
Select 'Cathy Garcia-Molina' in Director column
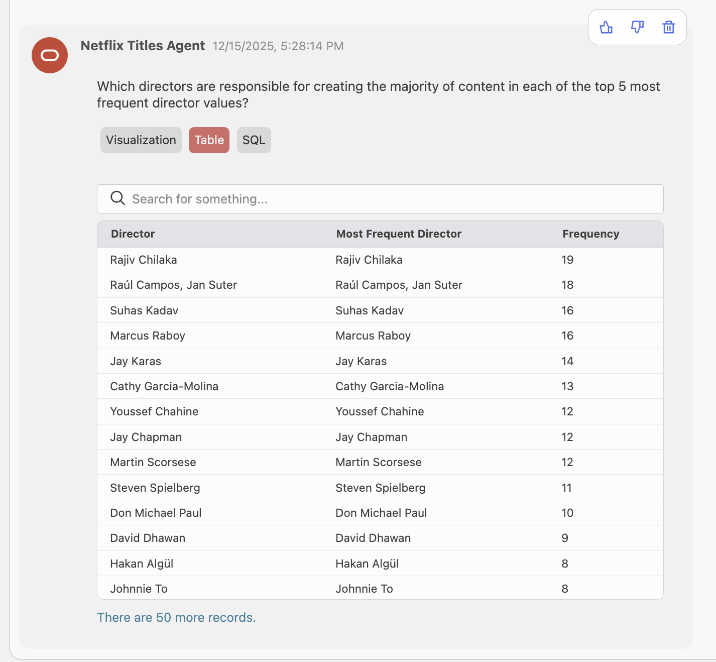pos(164,386)
